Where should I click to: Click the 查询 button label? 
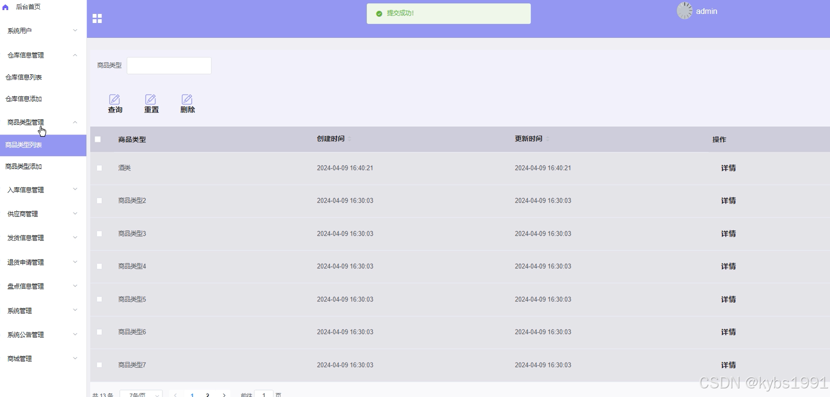(x=115, y=110)
